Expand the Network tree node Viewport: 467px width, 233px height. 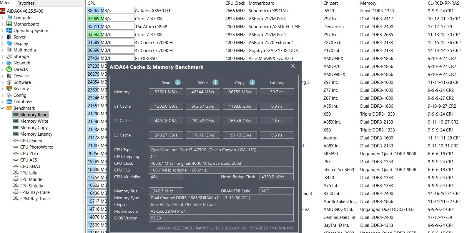[x=3, y=63]
